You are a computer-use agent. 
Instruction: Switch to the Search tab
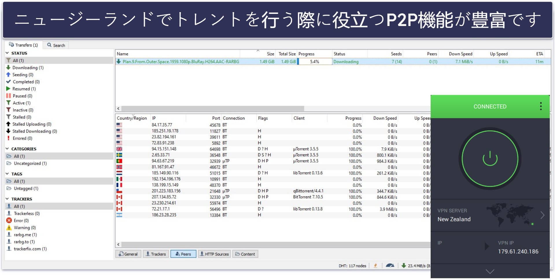[x=56, y=45]
